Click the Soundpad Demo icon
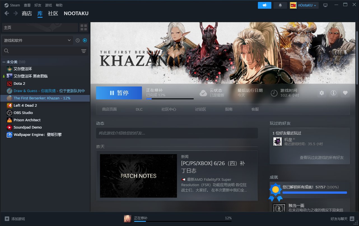Screen dimensions: 359x226 10,127
